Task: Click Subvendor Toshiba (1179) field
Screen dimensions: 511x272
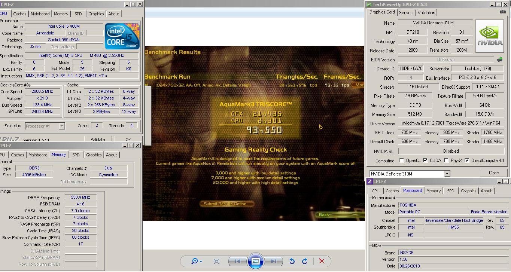Action: tap(477, 68)
